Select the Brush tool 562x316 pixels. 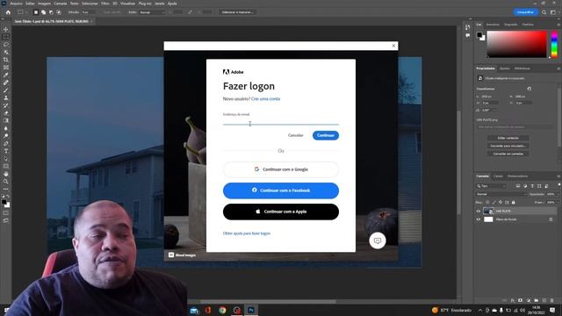coord(6,90)
